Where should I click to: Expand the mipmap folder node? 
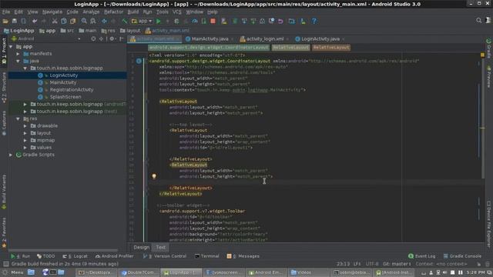click(x=25, y=140)
